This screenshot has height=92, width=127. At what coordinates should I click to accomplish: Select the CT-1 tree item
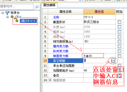[x=18, y=17]
